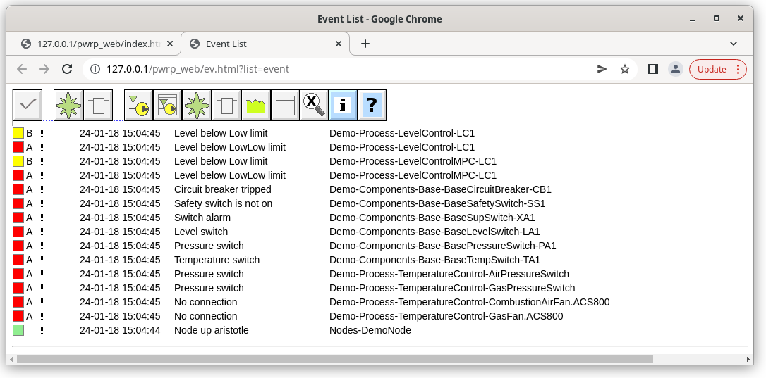This screenshot has width=766, height=378.
Task: Click priority letter A in Temperature switch row
Action: coord(30,260)
